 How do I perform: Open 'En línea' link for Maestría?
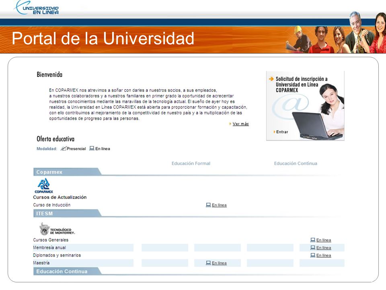219,263
